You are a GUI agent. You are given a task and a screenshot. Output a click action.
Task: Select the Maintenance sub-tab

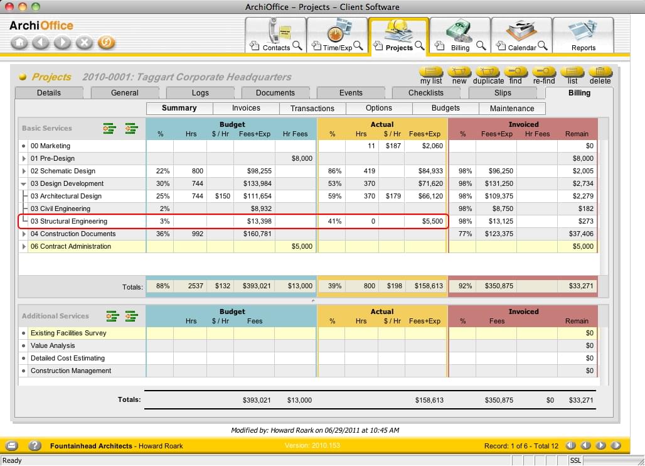(512, 108)
